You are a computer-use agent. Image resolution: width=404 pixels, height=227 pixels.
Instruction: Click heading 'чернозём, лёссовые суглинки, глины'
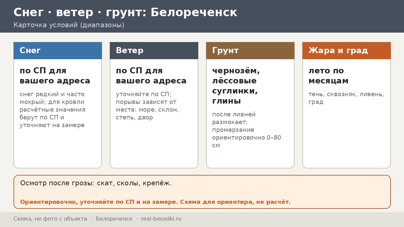[236, 86]
